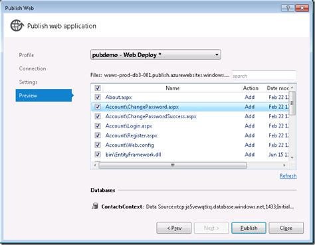315x245 pixels.
Task: Click the horizontal scrollbar thumb of file list
Action: [x=173, y=165]
